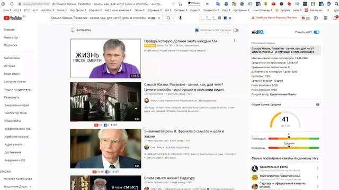Open Подписки in left sidebar
Screen dimensions: 339x190
[11, 45]
